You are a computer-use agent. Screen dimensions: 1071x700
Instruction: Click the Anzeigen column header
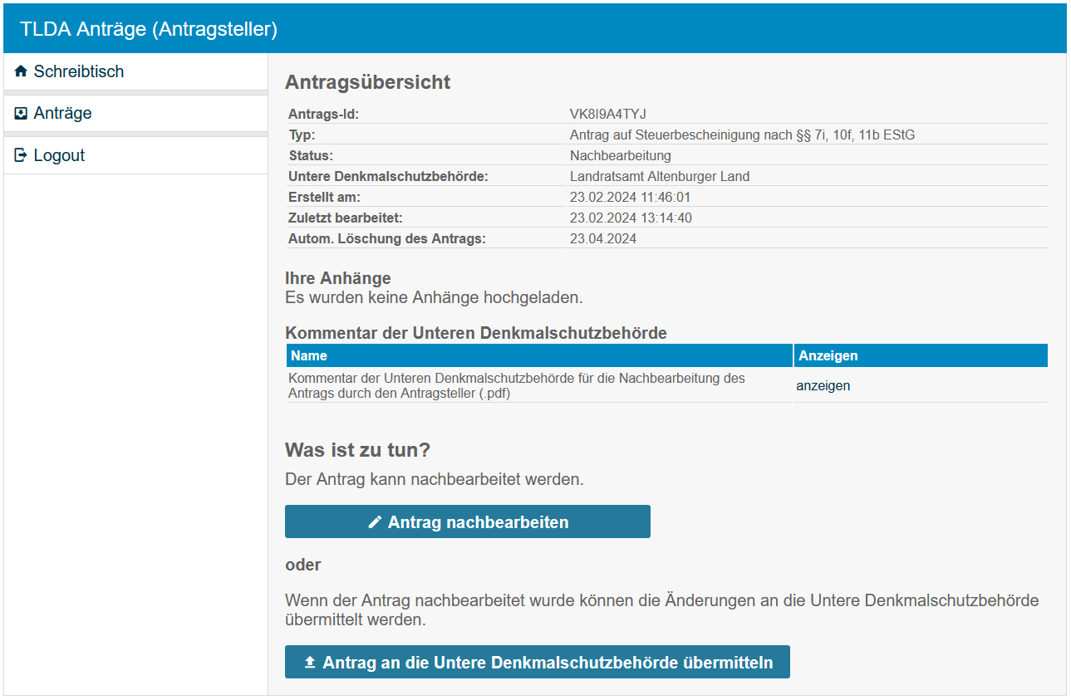828,355
